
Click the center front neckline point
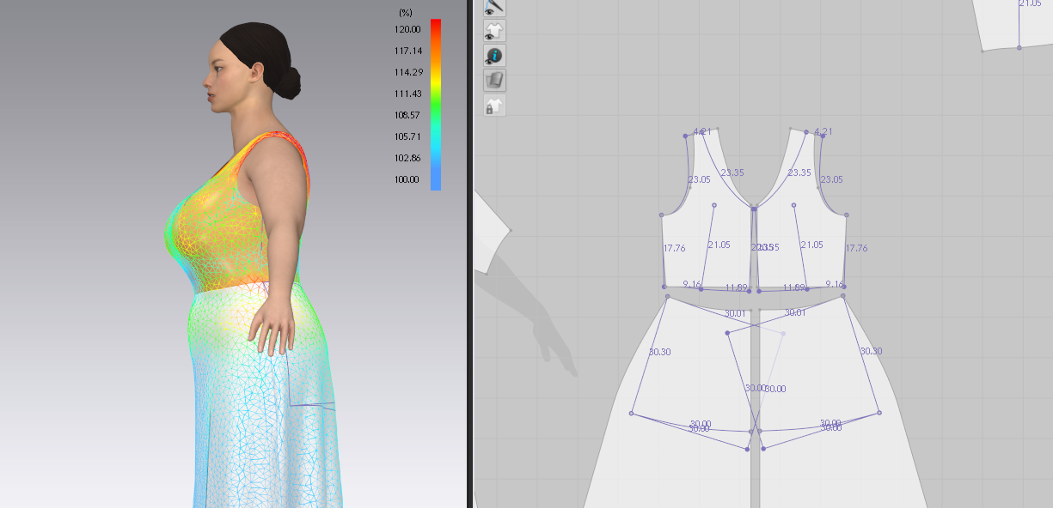click(754, 209)
